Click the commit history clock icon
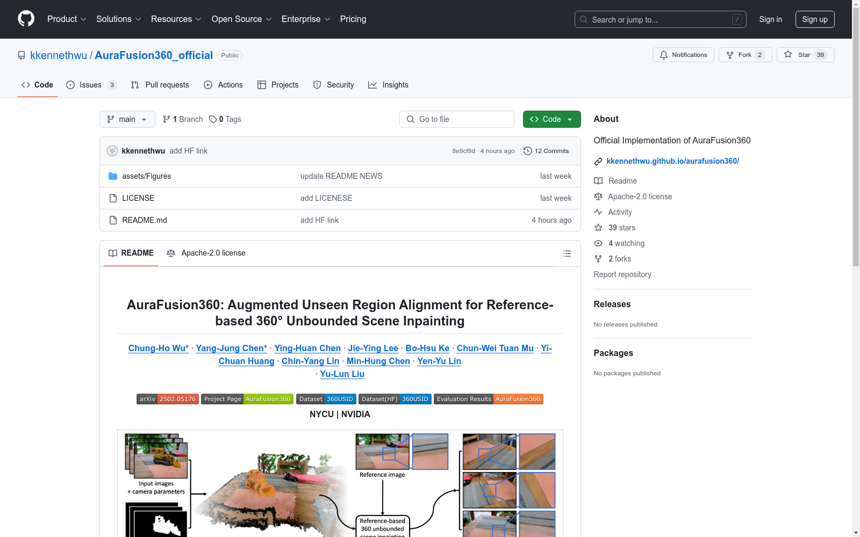Viewport: 860px width, 537px height. coord(528,151)
